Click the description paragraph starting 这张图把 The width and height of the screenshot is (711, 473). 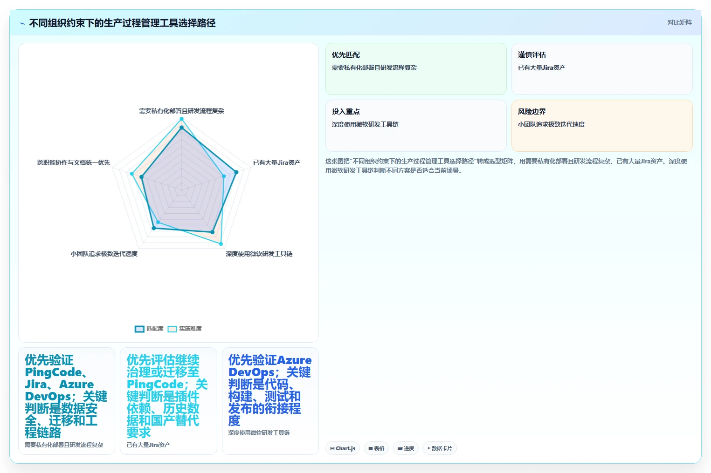[506, 166]
